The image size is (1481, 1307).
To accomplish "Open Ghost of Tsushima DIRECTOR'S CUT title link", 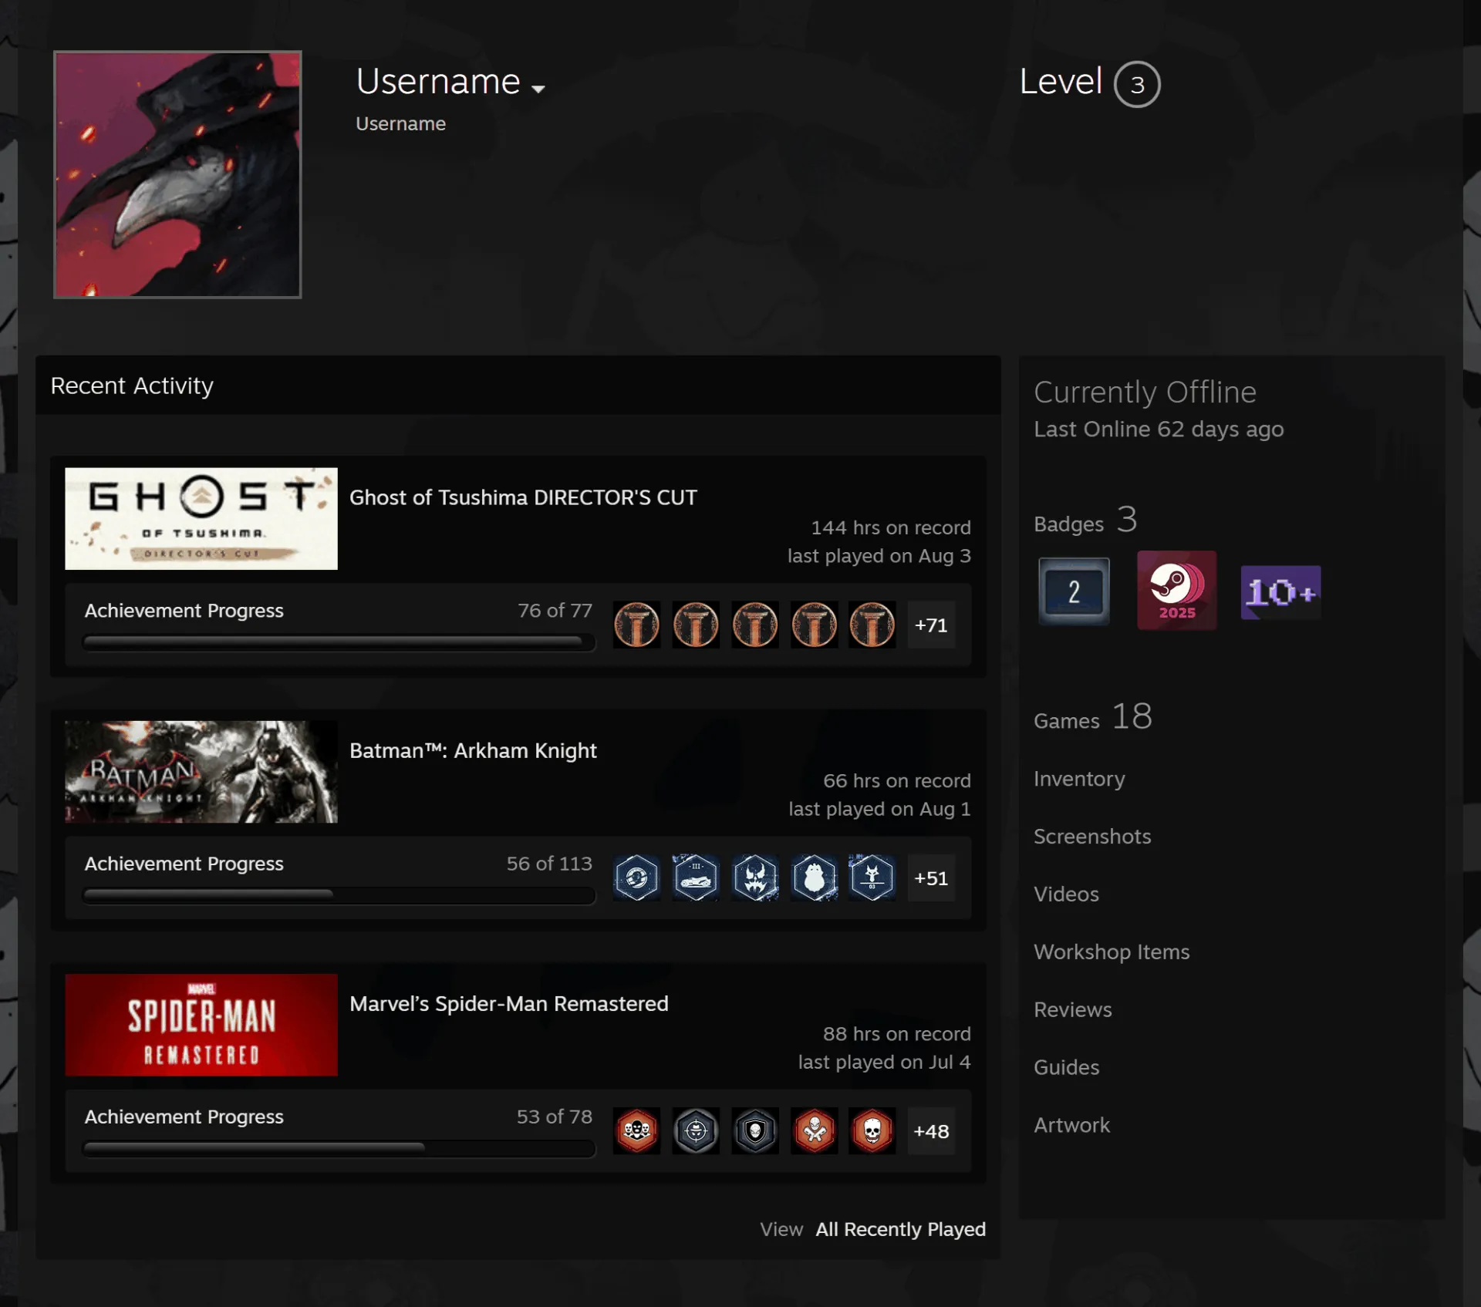I will 523,497.
